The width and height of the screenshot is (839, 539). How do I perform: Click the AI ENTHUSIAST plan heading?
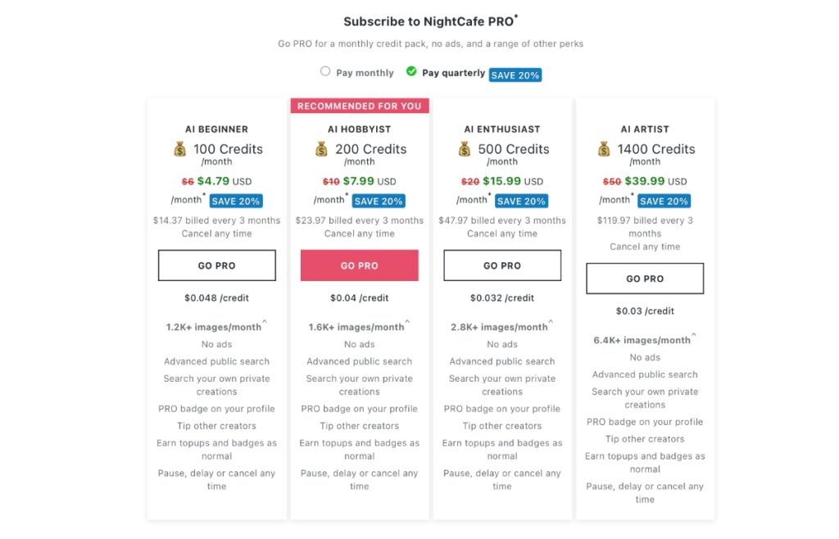coord(502,129)
